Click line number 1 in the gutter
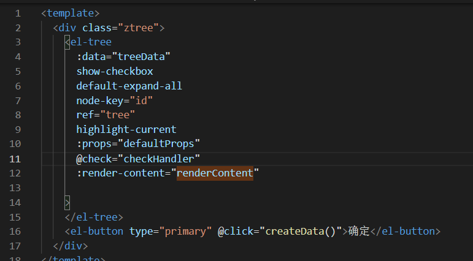The height and width of the screenshot is (261, 473). point(18,13)
